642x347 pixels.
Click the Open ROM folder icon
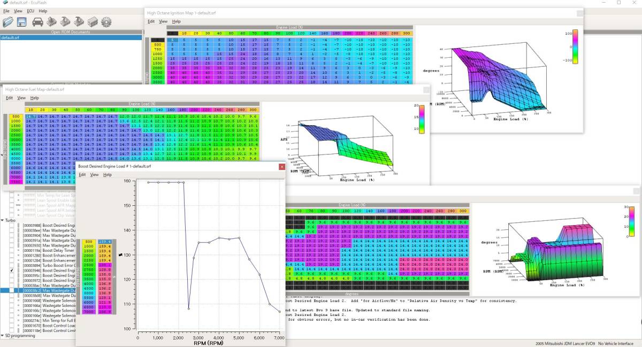[8, 22]
